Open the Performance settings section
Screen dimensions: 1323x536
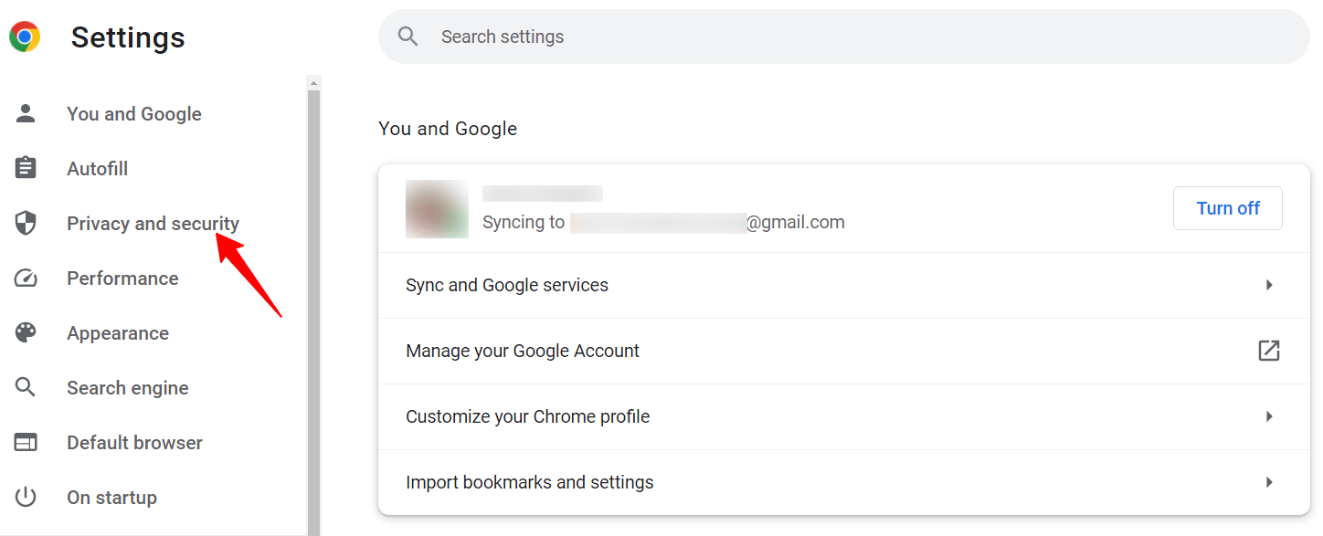point(122,279)
